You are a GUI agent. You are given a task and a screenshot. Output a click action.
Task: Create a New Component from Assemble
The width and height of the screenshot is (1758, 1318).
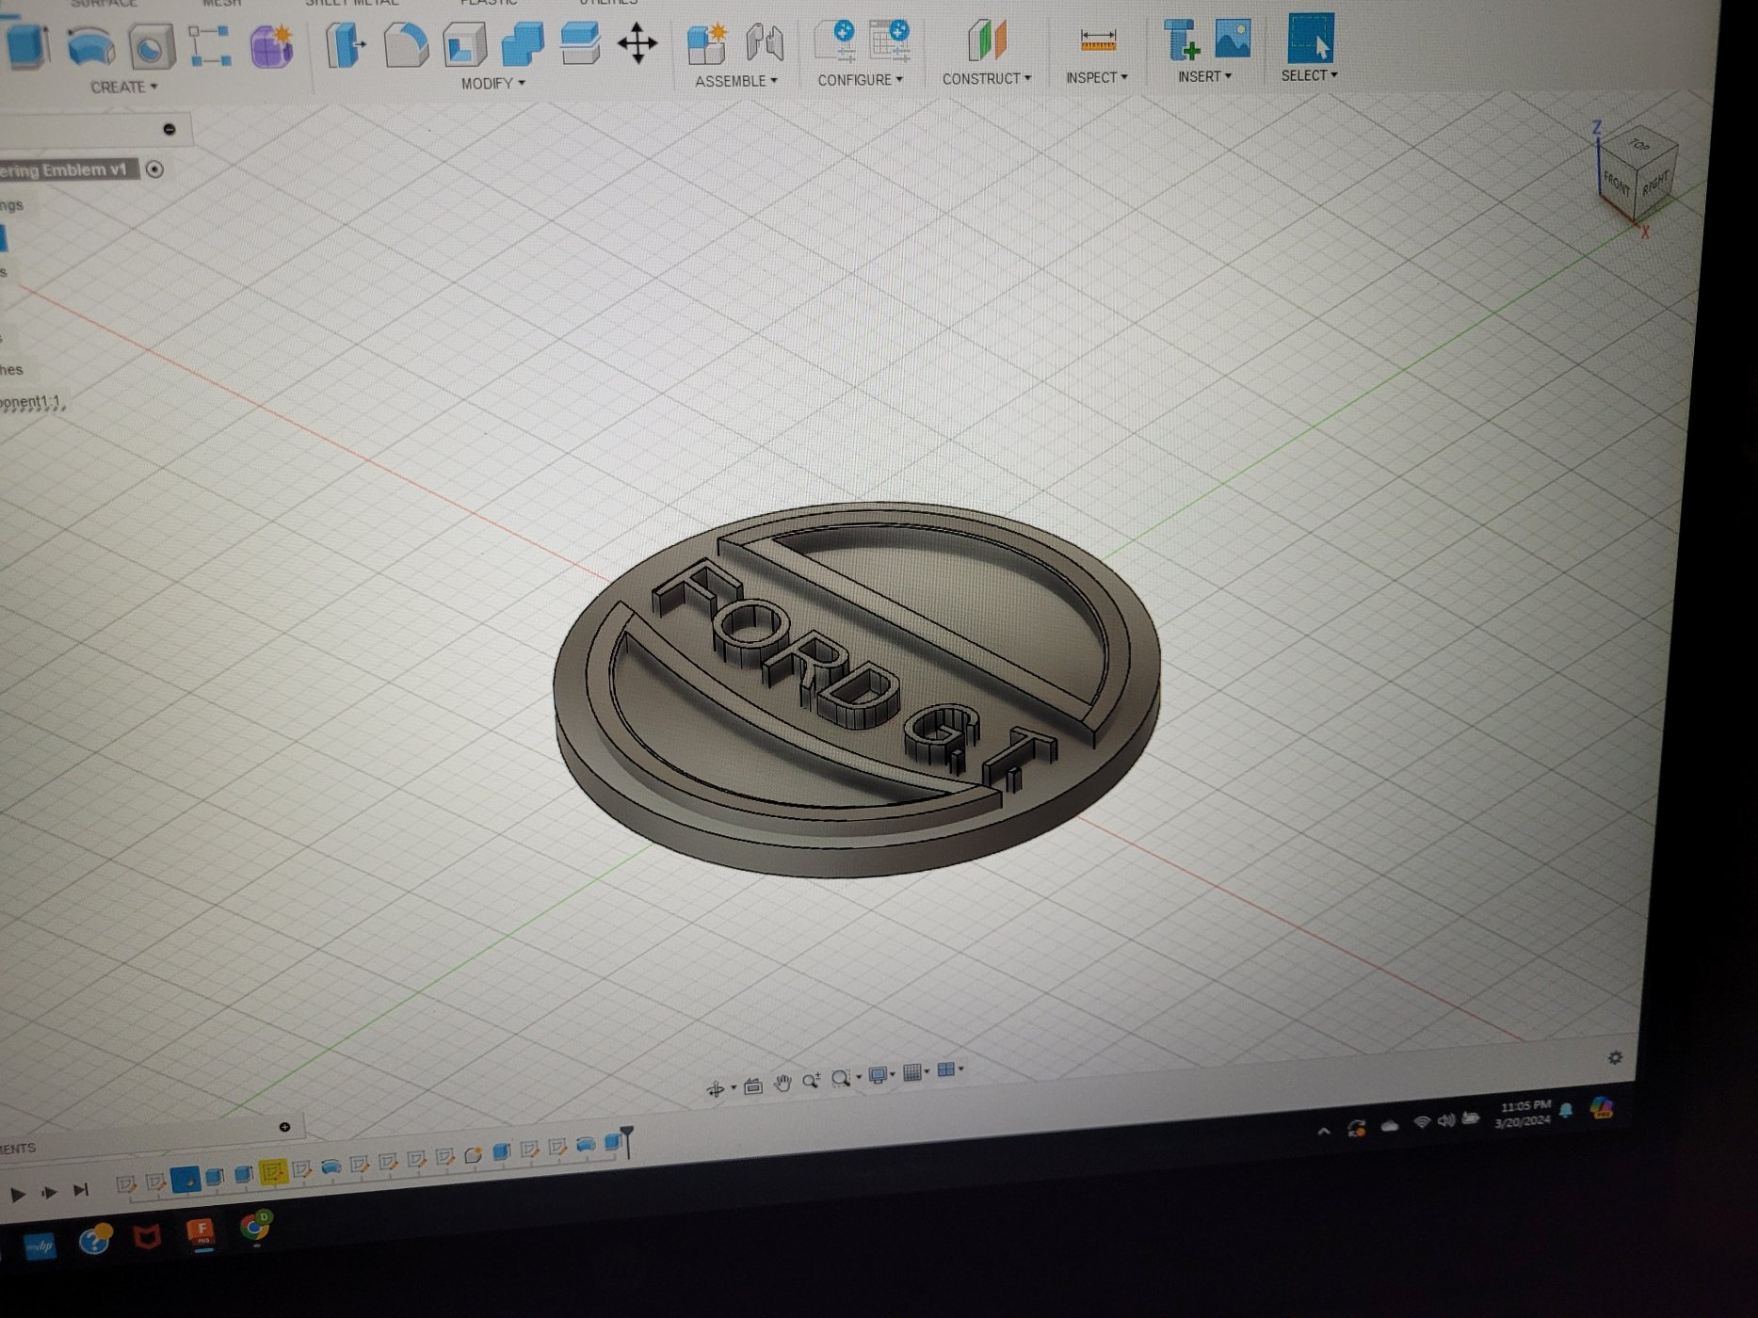click(x=707, y=42)
